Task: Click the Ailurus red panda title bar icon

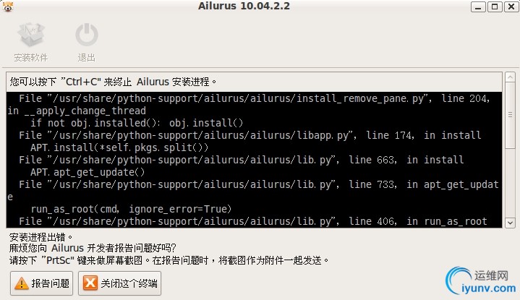Action: pyautogui.click(x=9, y=7)
